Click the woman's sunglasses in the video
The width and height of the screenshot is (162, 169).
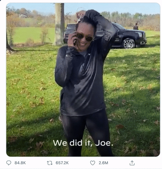tap(85, 37)
